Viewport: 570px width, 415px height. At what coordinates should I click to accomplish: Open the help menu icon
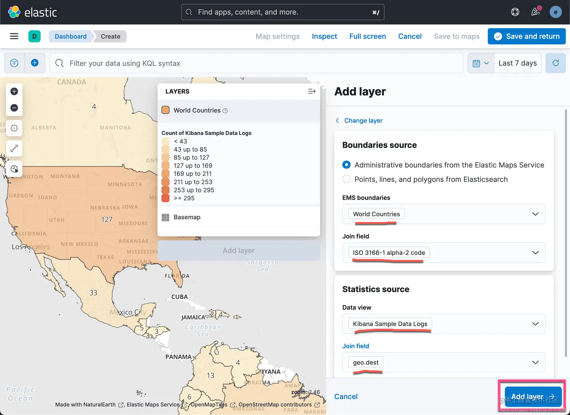[x=515, y=12]
